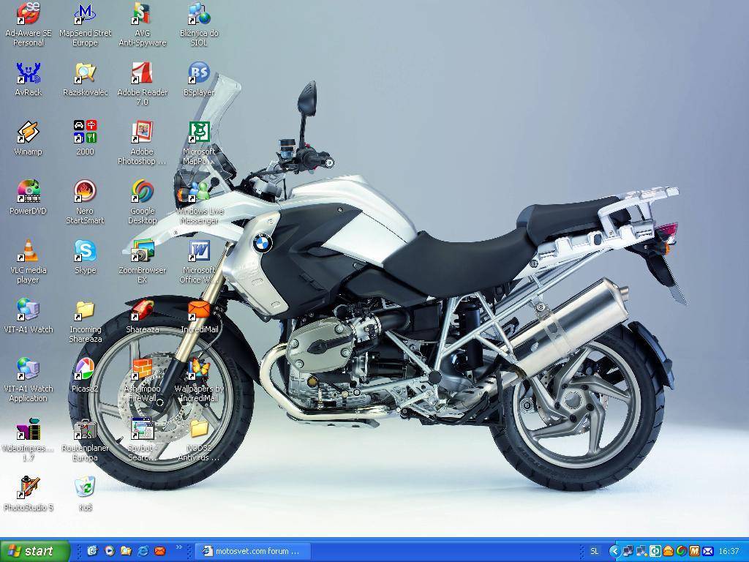Select the Microsoft Office Word icon
Image resolution: width=749 pixels, height=562 pixels.
click(199, 261)
